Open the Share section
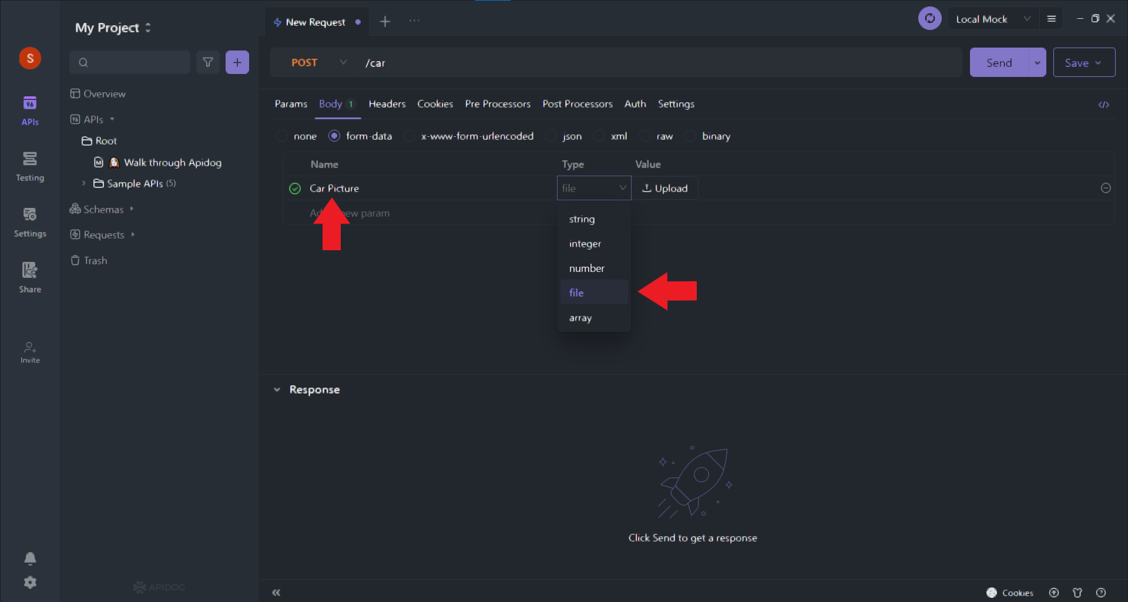Viewport: 1128px width, 602px height. pos(30,277)
